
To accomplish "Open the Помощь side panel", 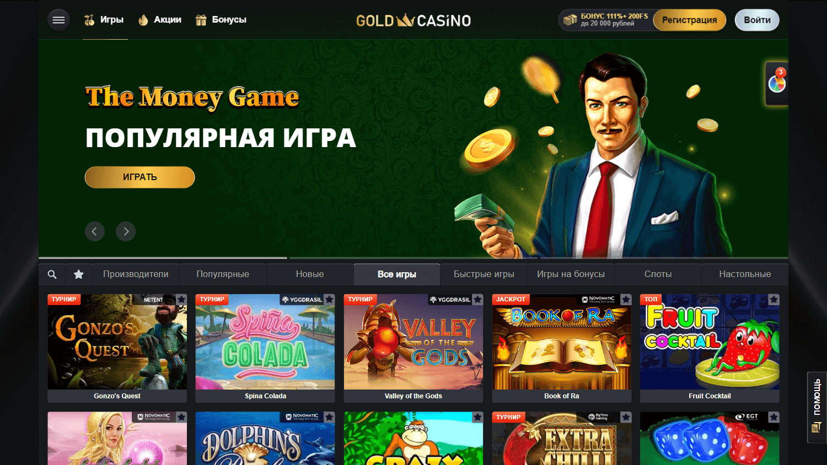I will [817, 407].
